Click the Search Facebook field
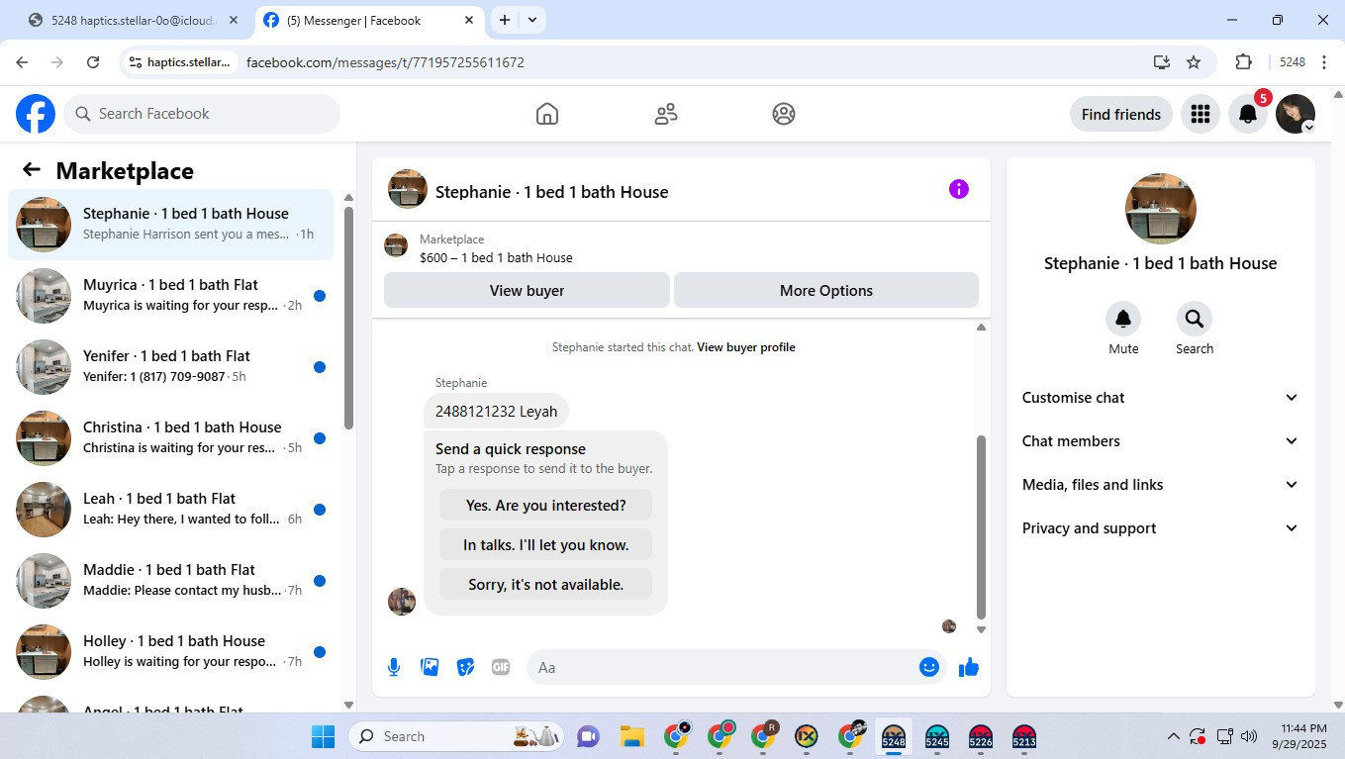Image resolution: width=1345 pixels, height=759 pixels. coord(202,114)
